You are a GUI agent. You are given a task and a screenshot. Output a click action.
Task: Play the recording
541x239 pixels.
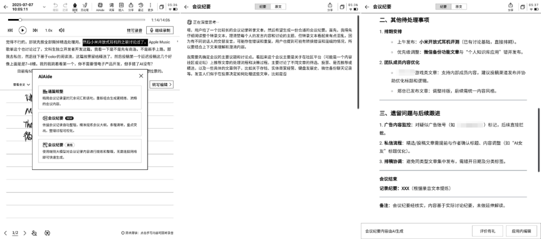(23, 30)
